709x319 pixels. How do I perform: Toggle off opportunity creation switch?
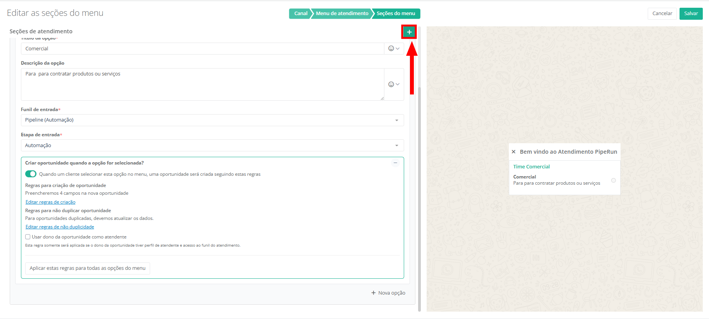pyautogui.click(x=31, y=174)
